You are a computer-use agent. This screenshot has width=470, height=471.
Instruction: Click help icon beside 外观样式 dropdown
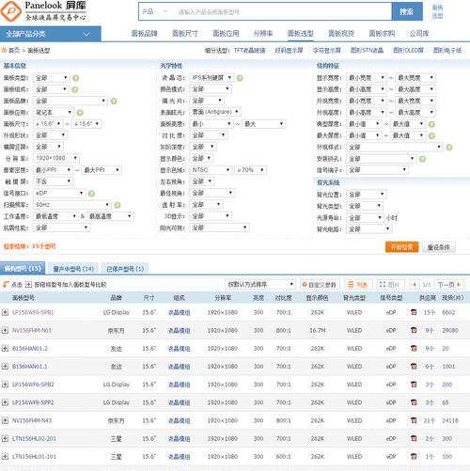point(449,148)
